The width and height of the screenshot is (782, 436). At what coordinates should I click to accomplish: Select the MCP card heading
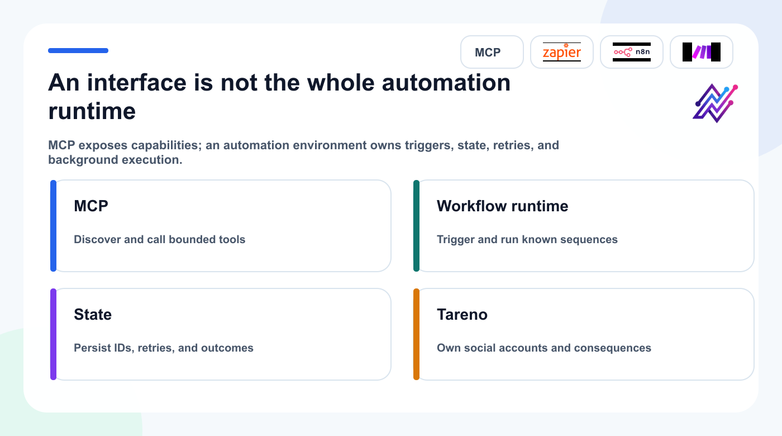point(91,206)
